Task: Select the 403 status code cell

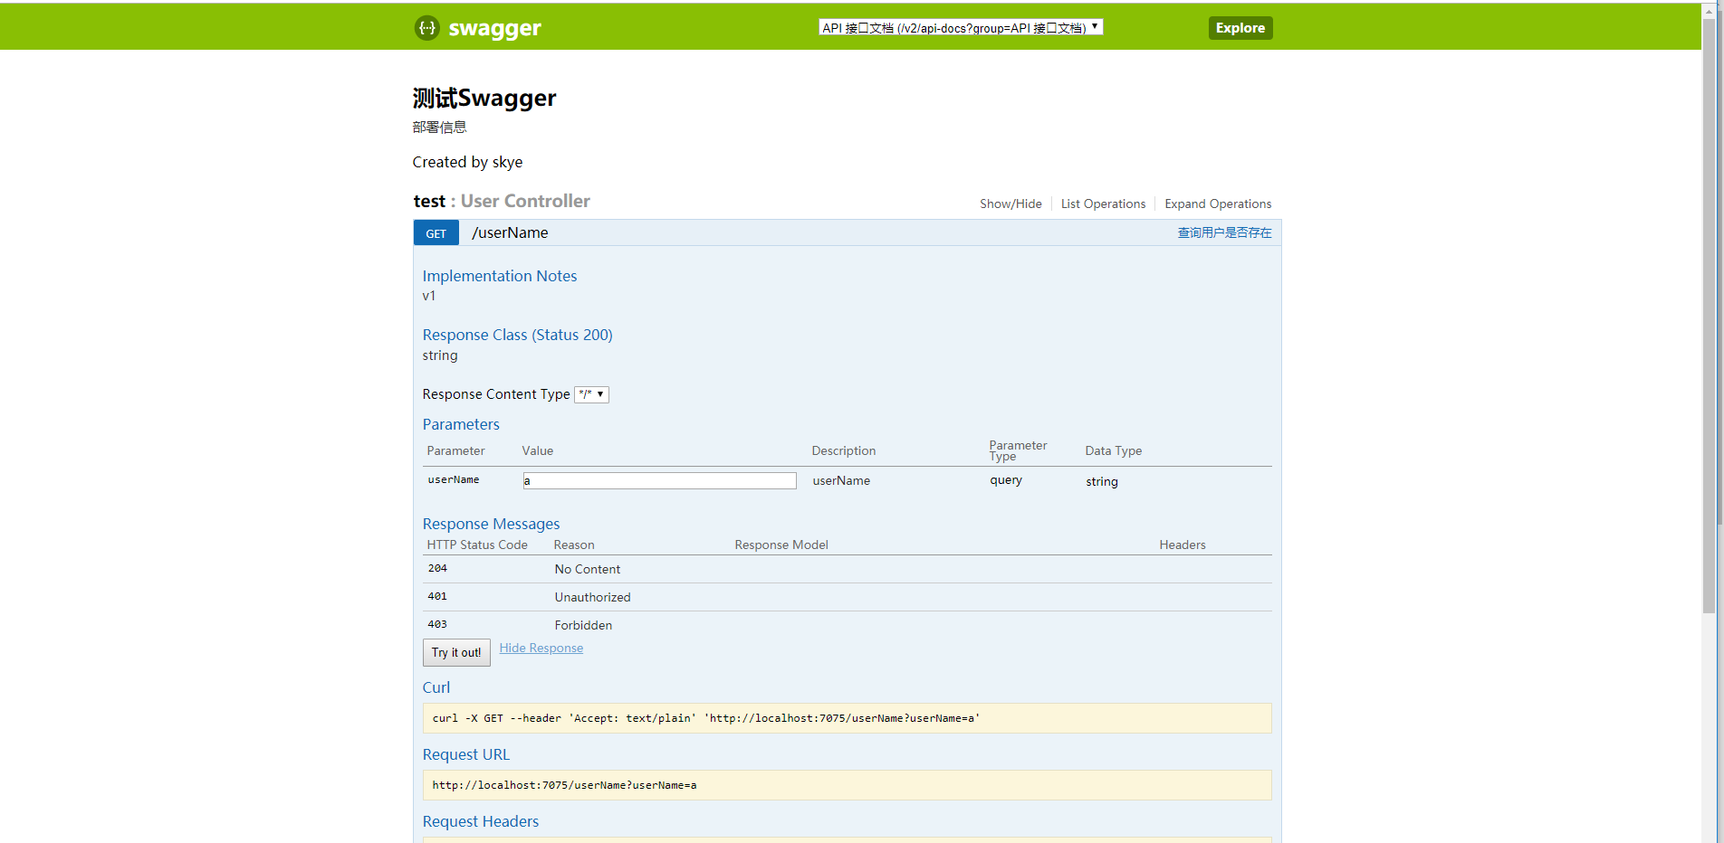Action: [x=437, y=624]
